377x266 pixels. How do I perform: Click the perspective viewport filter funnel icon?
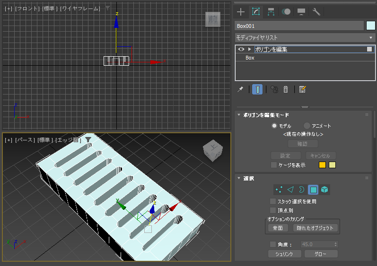[x=88, y=139]
